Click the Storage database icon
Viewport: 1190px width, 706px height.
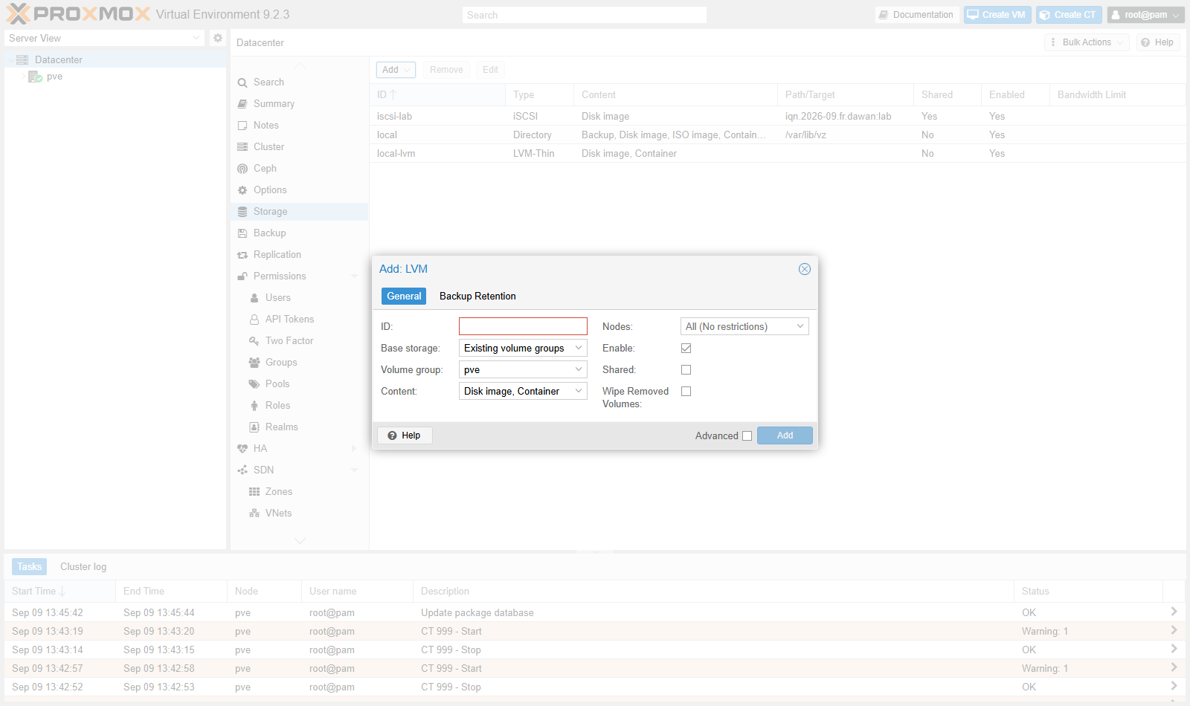coord(242,212)
